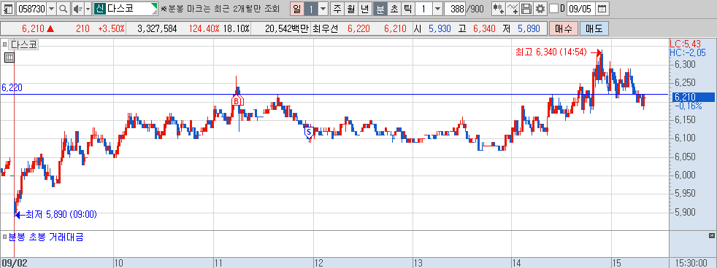
Task: Click the 388 bar count input field
Action: click(x=456, y=9)
